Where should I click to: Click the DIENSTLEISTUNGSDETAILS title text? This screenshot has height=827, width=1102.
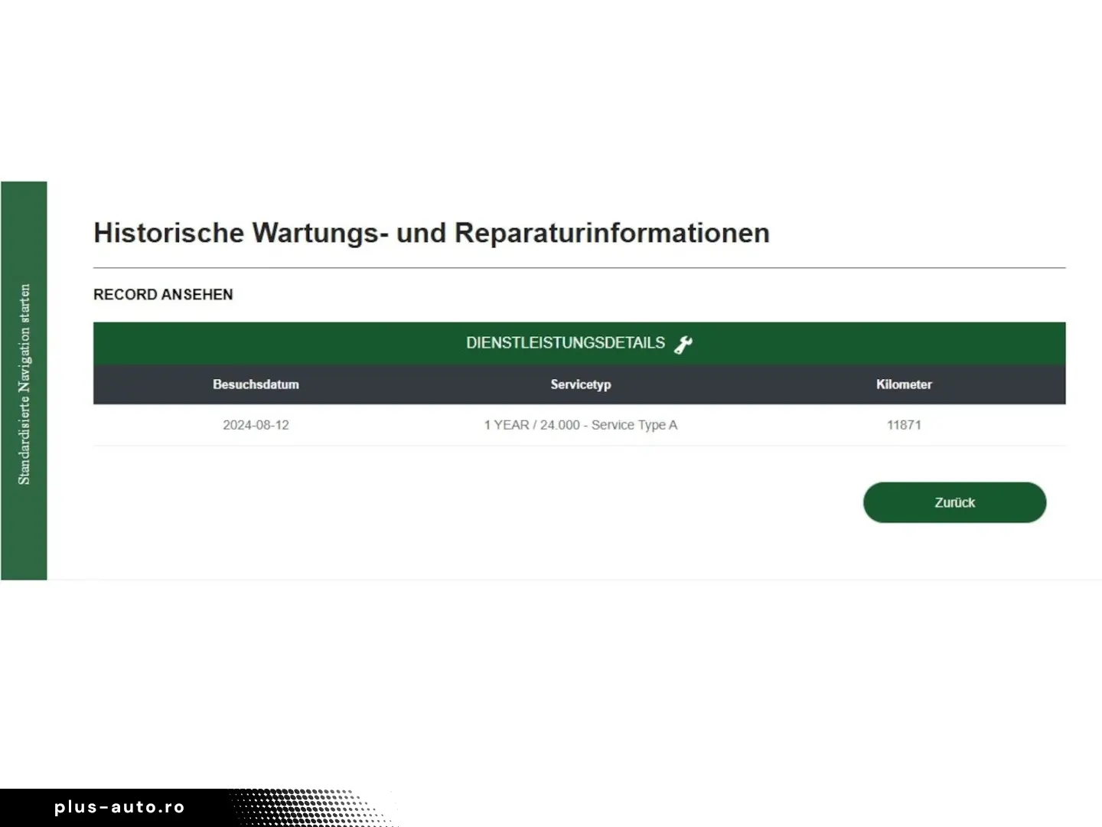[565, 343]
